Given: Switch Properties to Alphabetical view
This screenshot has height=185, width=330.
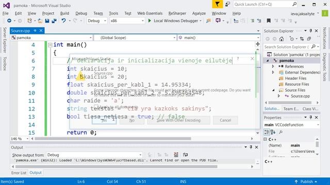Looking at the screenshot, I should point(273,132).
